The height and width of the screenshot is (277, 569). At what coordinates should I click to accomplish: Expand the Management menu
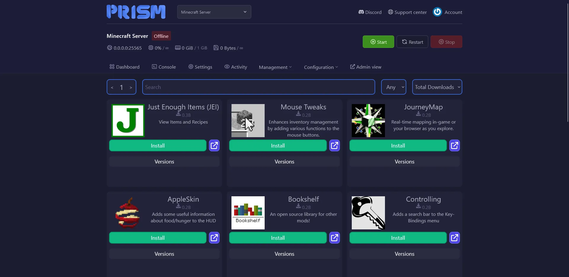275,67
